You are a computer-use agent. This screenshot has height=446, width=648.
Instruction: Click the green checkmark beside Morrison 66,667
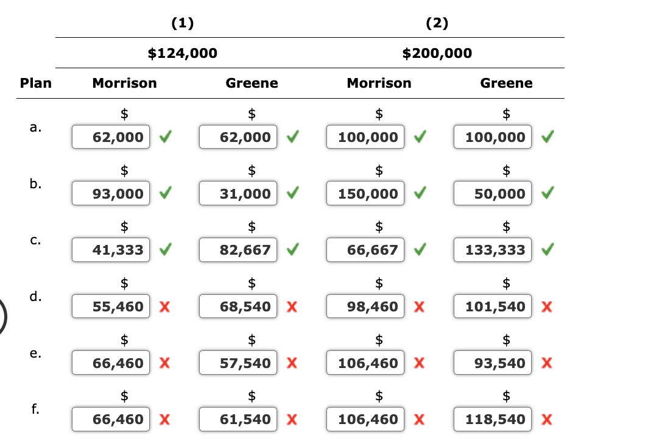point(418,249)
